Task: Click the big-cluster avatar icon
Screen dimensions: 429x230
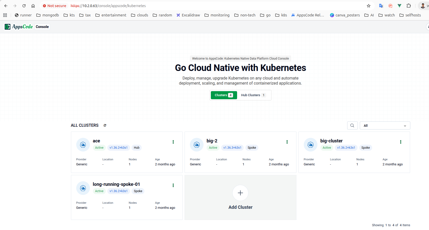Action: click(311, 145)
